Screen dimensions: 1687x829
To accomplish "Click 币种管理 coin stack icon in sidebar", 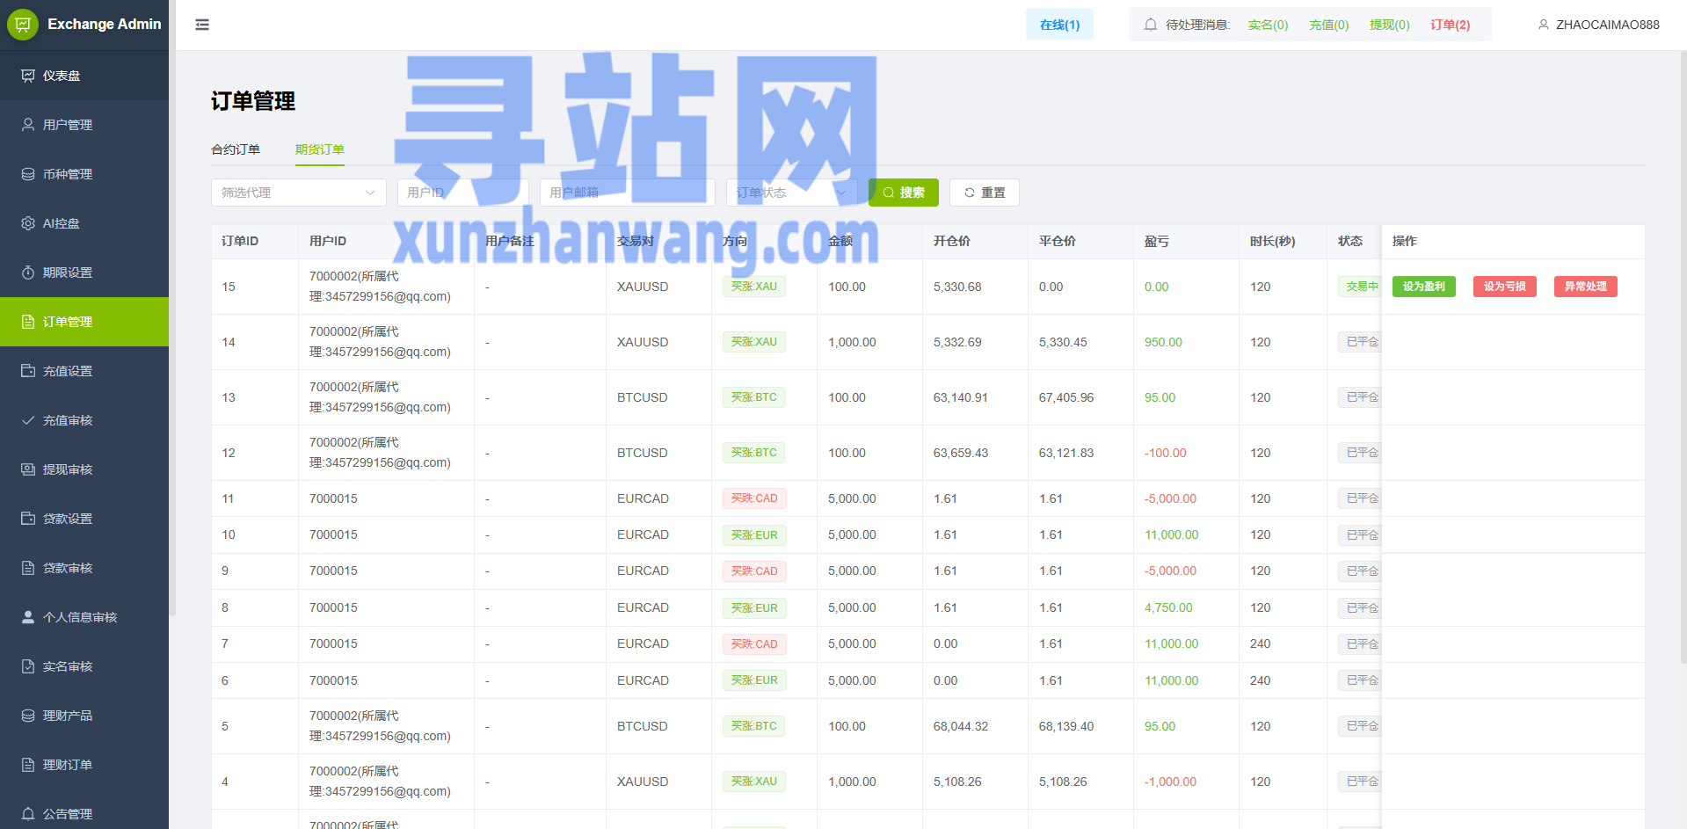I will click(x=28, y=174).
